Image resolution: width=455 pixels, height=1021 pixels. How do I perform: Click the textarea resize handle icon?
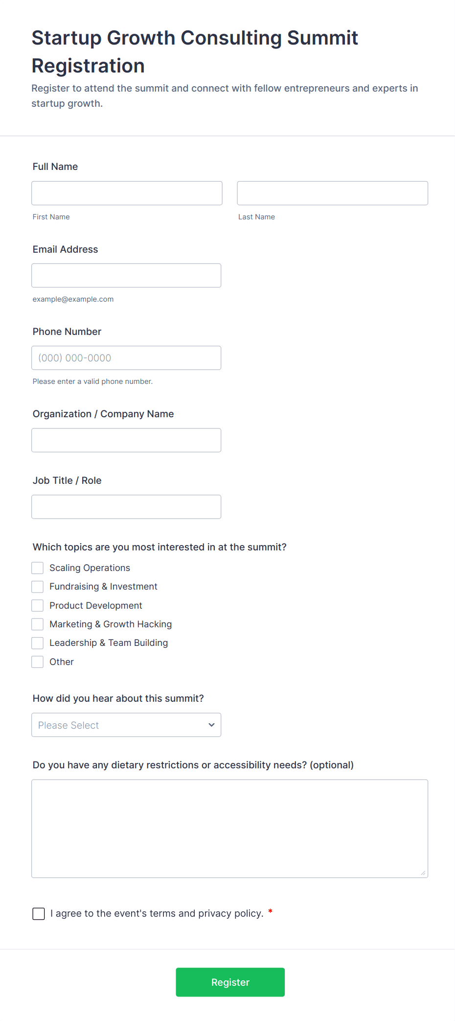[x=423, y=873]
